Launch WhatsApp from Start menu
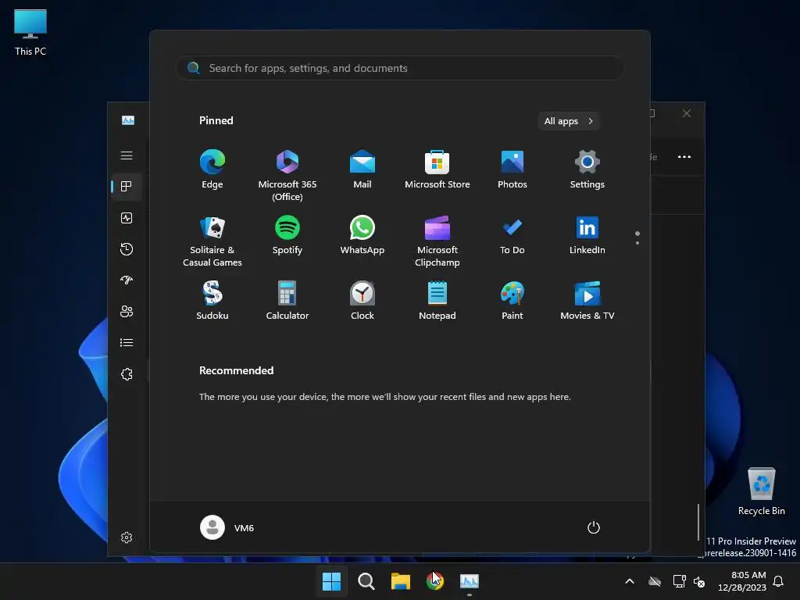The height and width of the screenshot is (600, 800). click(362, 234)
